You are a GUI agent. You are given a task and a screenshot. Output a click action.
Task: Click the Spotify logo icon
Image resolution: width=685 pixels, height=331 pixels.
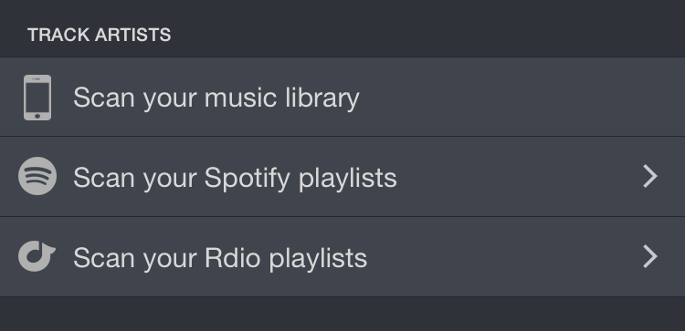[37, 176]
